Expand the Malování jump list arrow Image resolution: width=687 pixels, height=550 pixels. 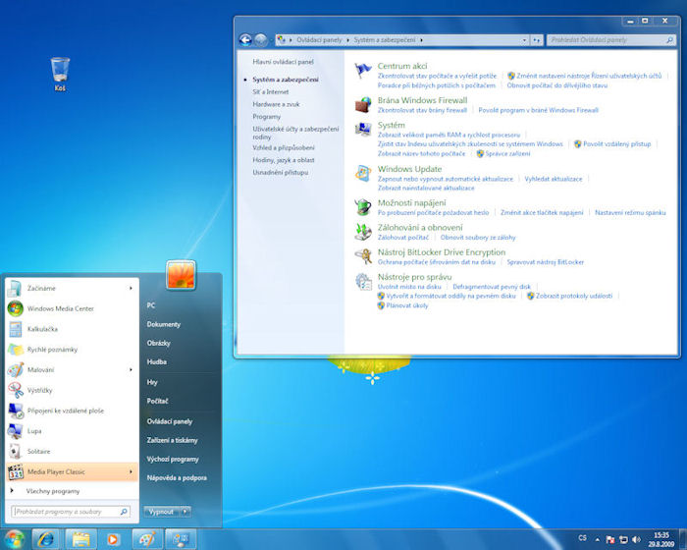[132, 369]
